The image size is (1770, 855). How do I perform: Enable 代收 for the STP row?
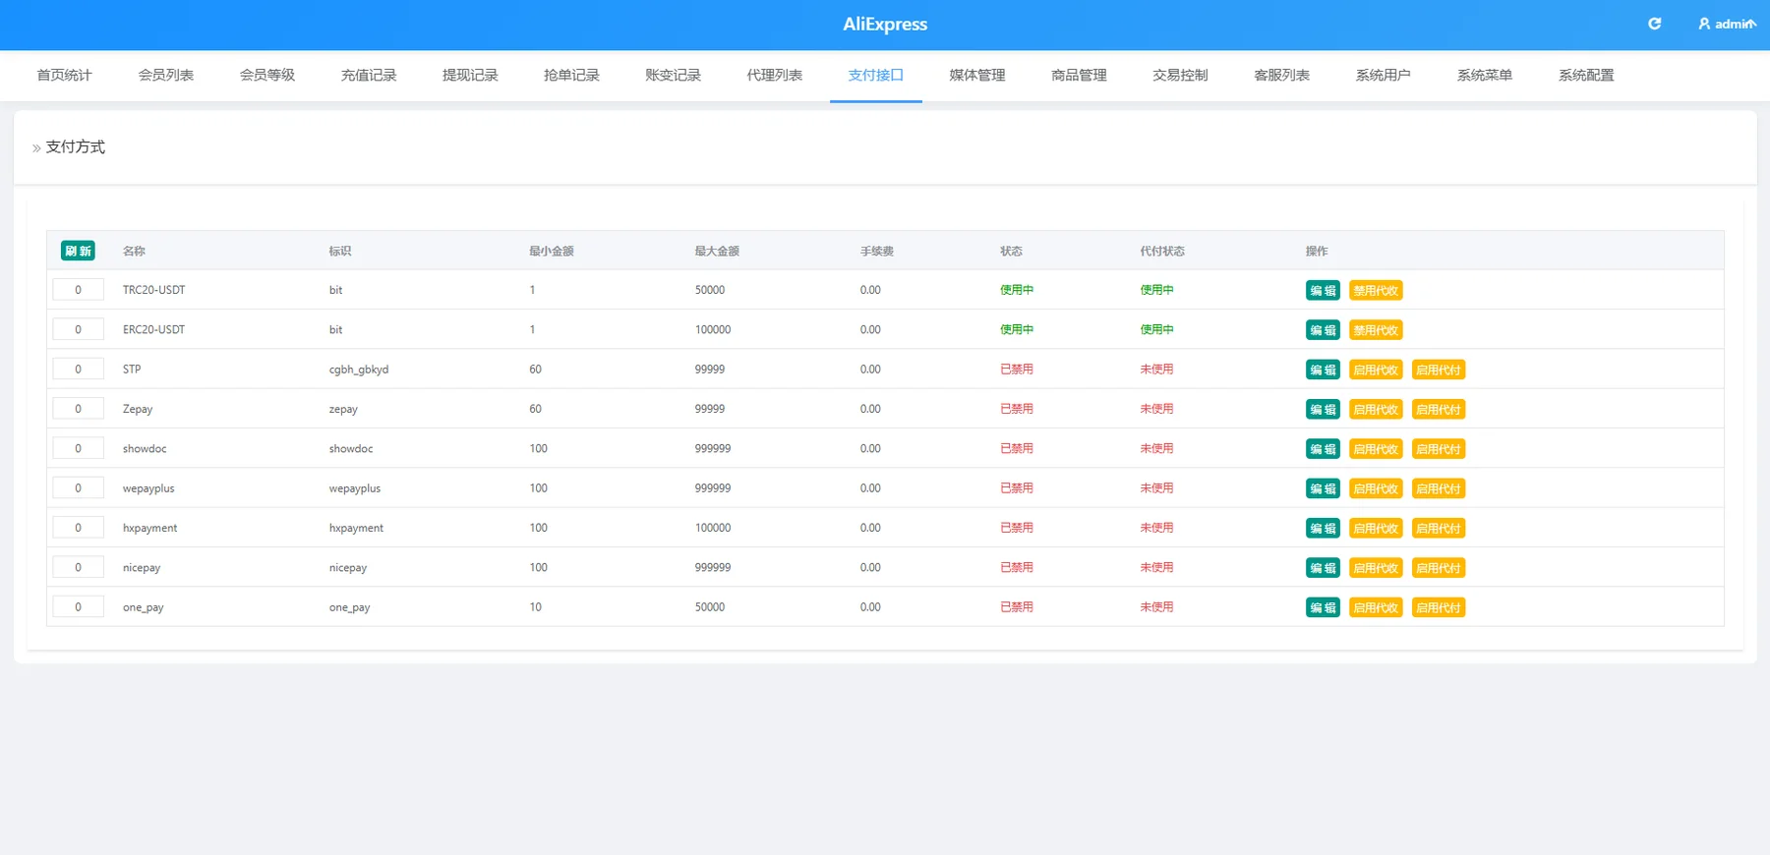pyautogui.click(x=1376, y=370)
